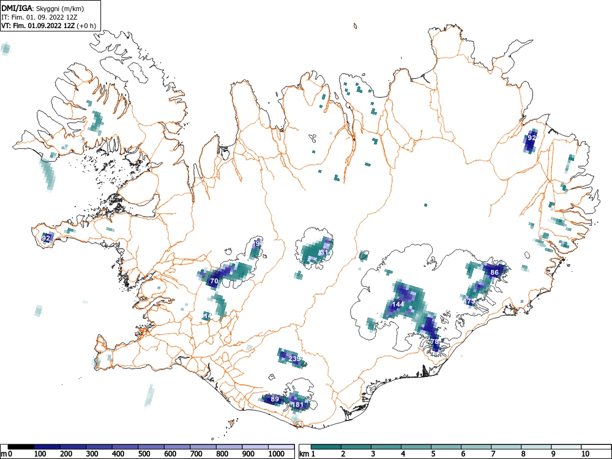Click the black 0–100 m legend swatch
The image size is (612, 459).
21,447
